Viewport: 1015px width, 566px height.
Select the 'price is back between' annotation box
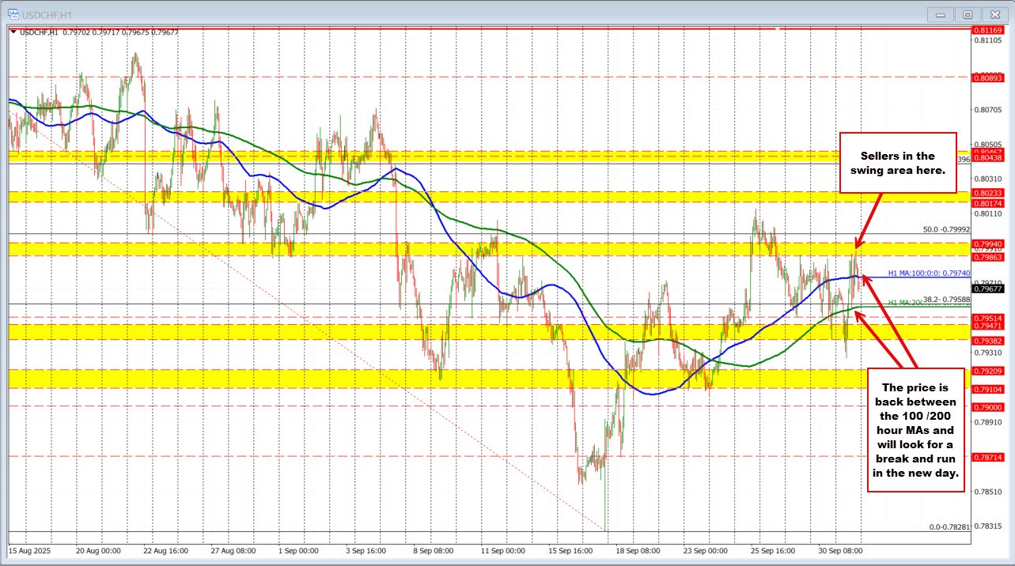(916, 430)
